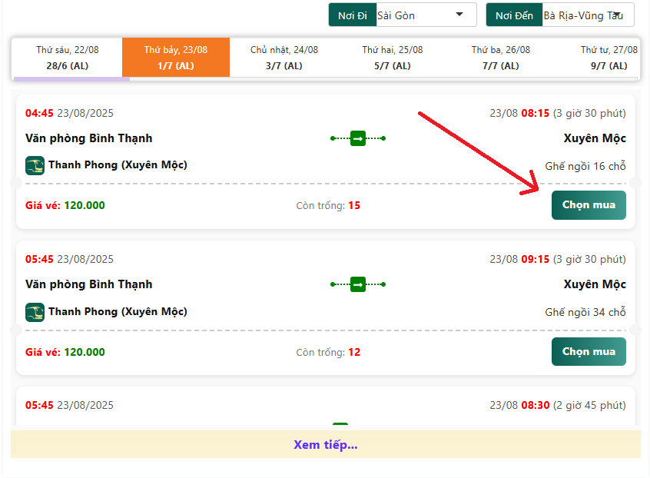650x478 pixels.
Task: Click Giá vé 120.000 of 04:45 trip
Action: point(65,205)
